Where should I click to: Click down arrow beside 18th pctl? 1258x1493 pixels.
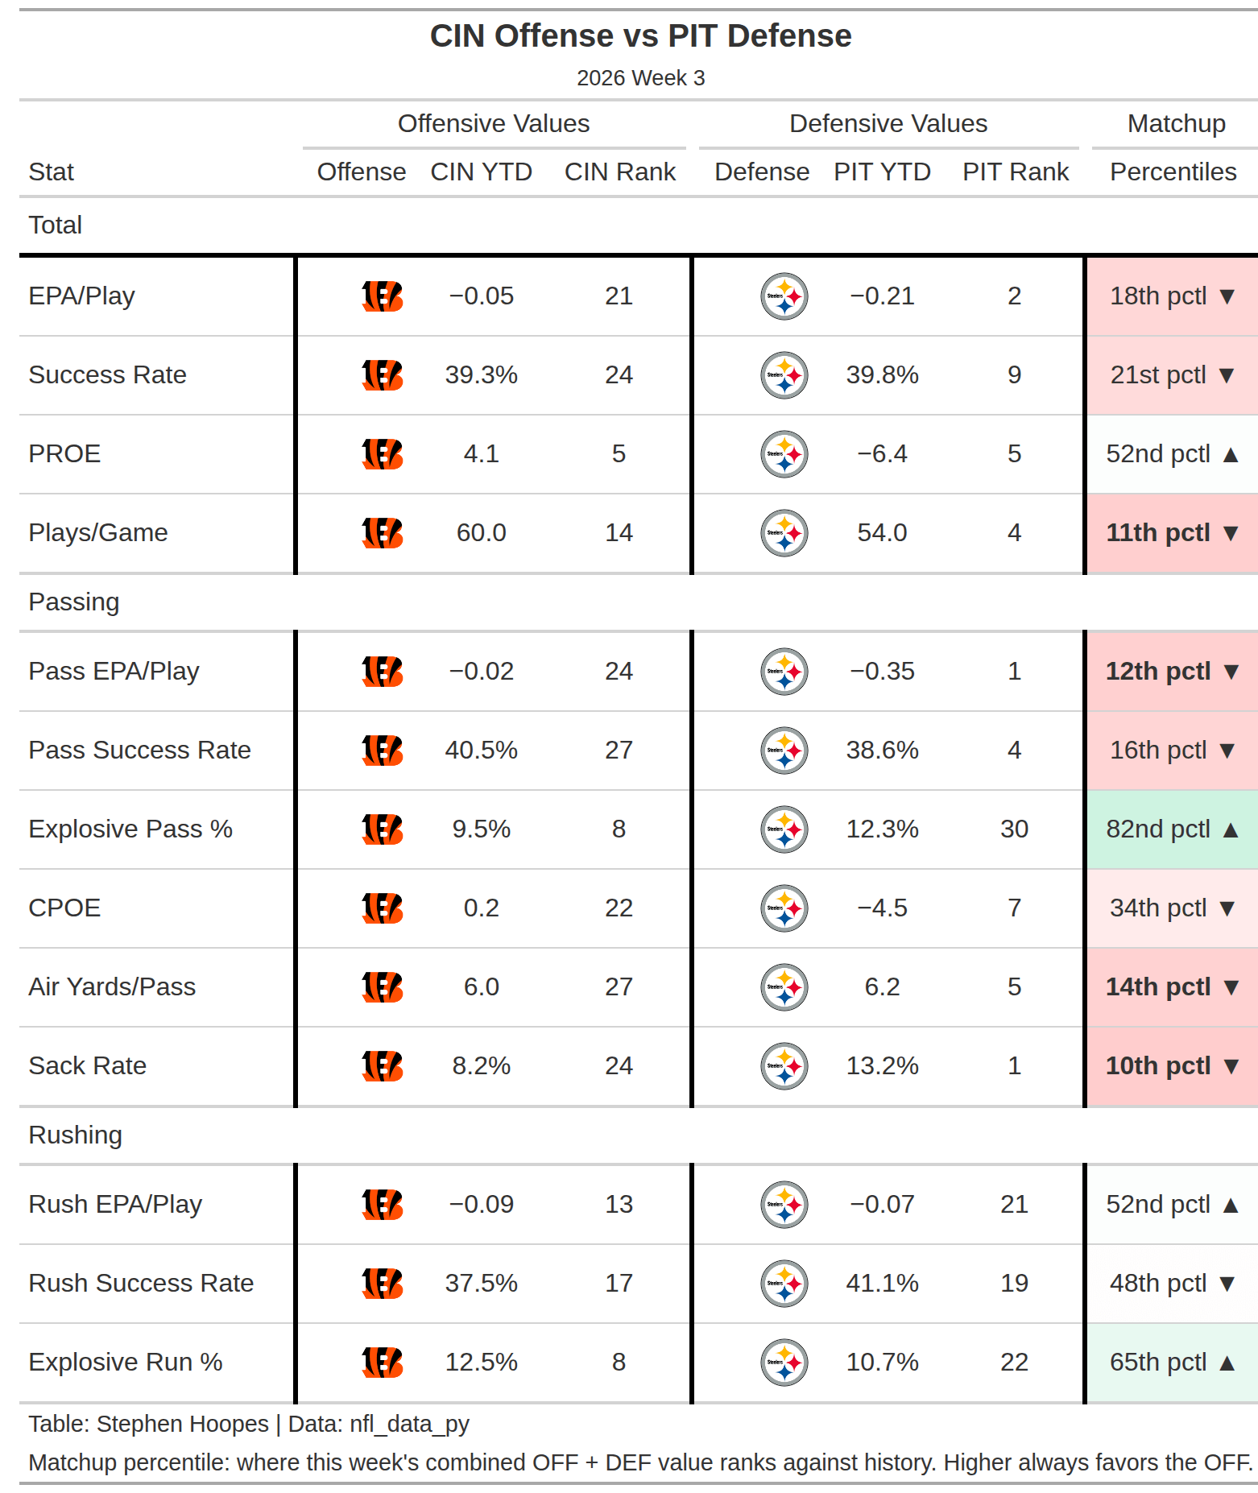point(1227,296)
